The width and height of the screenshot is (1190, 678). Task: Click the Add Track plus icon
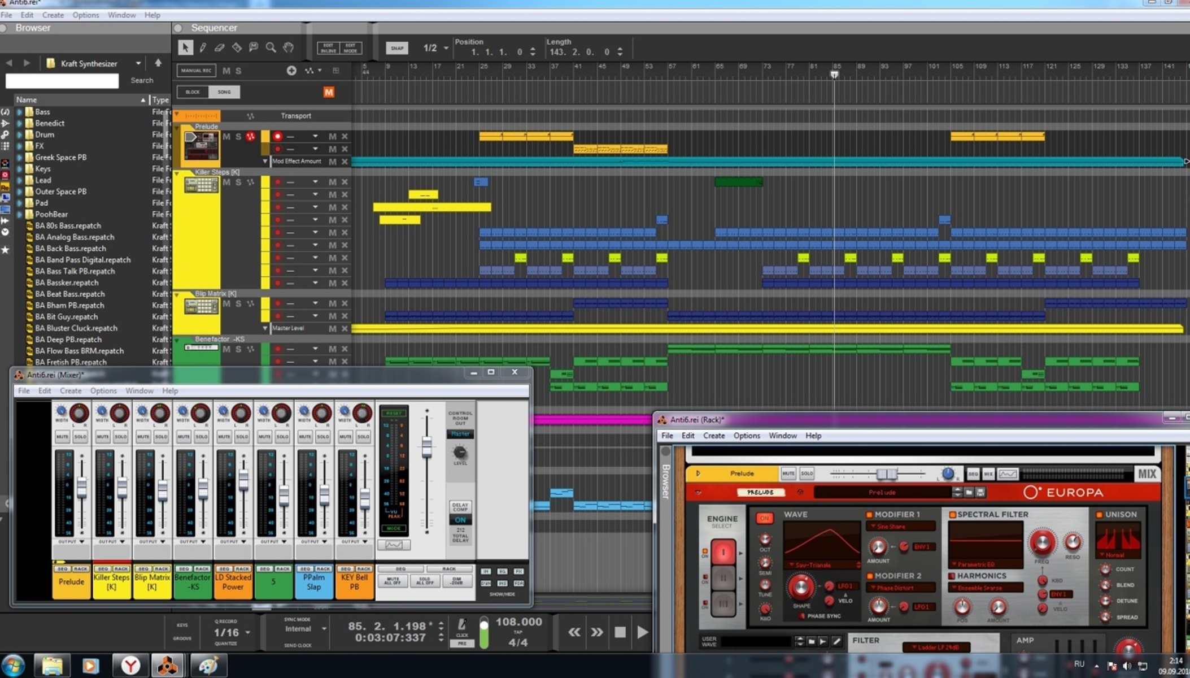click(x=291, y=71)
